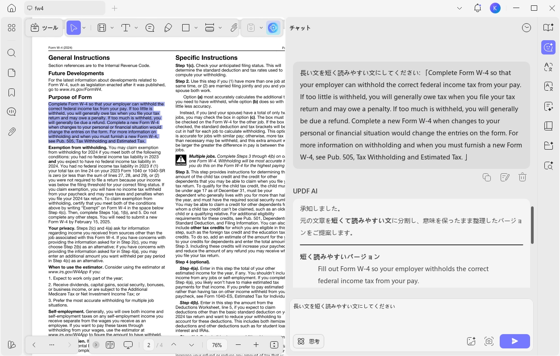Open the search panel in left sidebar
Screen dimensions: 560x356
pos(12,53)
